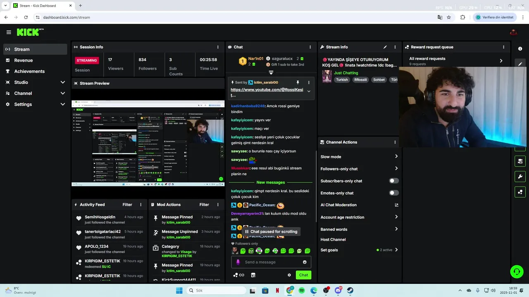Click the Sohbet stream tag
529x297 pixels.
379,80
